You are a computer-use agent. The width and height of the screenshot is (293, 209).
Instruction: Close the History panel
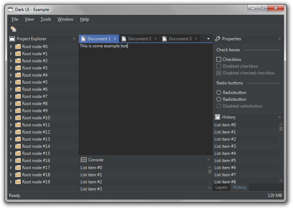click(x=279, y=117)
